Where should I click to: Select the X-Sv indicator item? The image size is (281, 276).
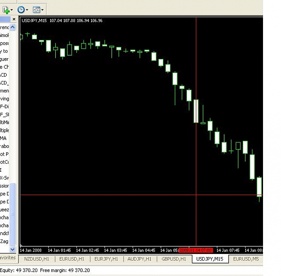tap(4, 178)
